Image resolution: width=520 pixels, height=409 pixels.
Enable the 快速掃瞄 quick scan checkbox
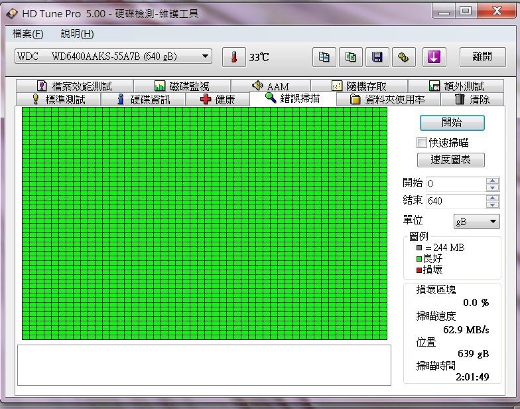coord(422,143)
